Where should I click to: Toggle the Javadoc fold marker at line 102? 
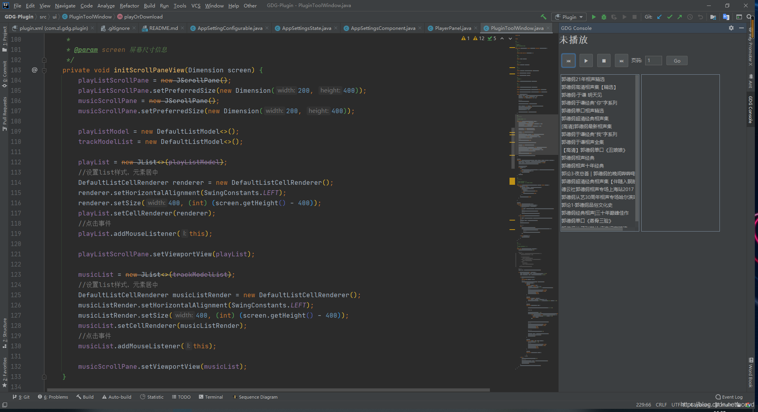click(44, 60)
